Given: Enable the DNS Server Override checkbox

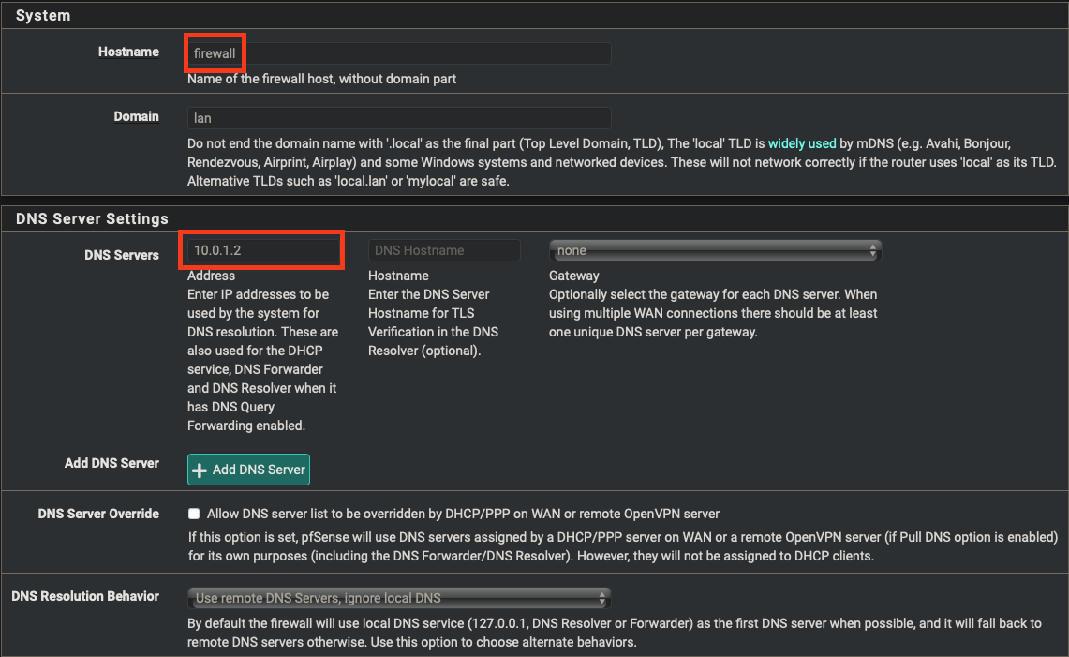Looking at the screenshot, I should pyautogui.click(x=194, y=514).
